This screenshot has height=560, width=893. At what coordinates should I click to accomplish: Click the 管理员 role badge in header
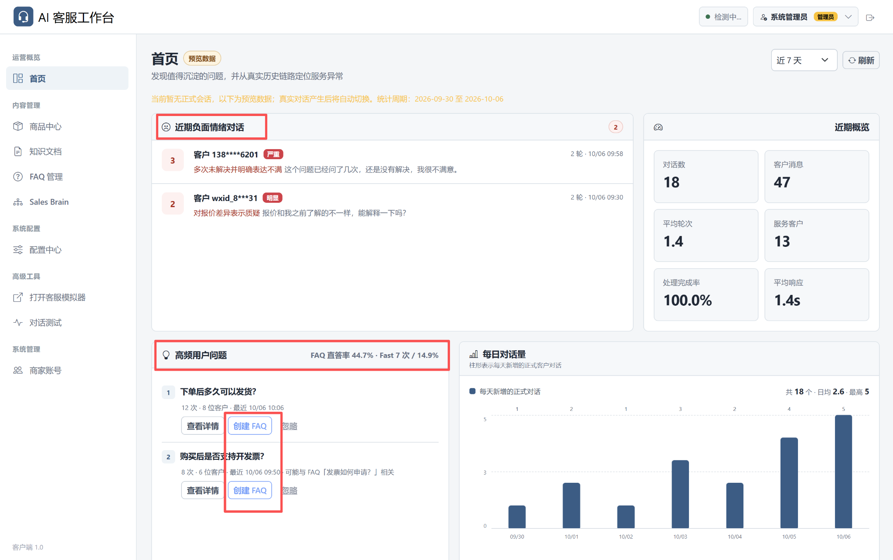pyautogui.click(x=825, y=17)
